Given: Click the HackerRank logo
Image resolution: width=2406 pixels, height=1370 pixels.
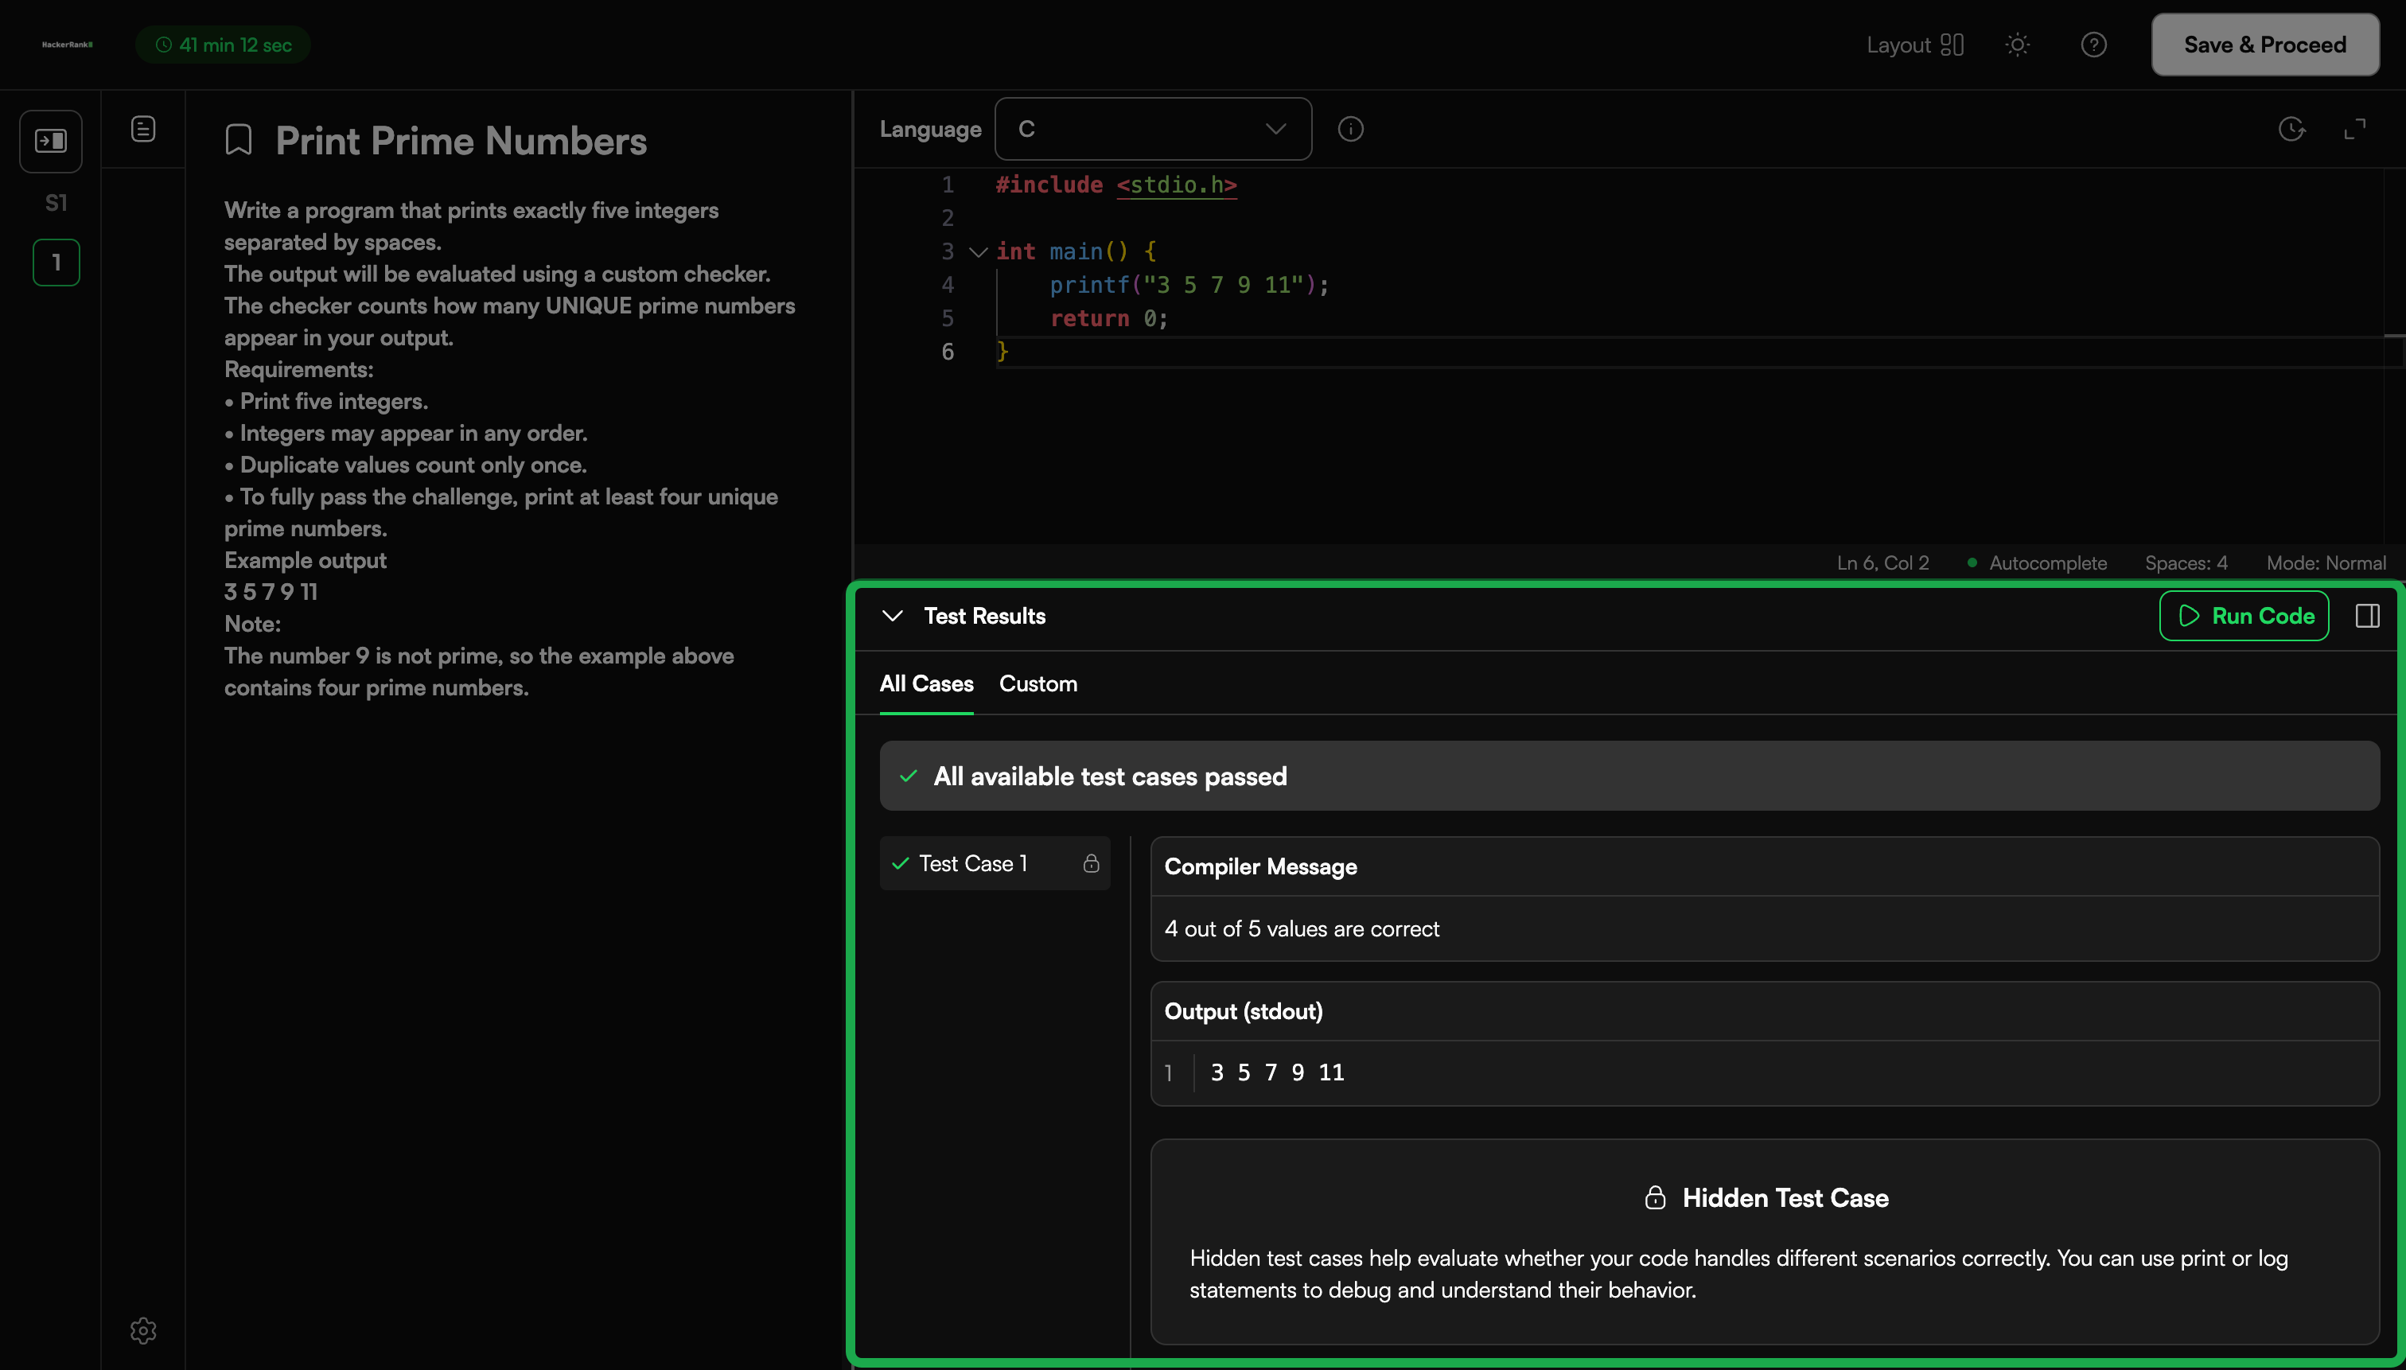Looking at the screenshot, I should tap(67, 45).
